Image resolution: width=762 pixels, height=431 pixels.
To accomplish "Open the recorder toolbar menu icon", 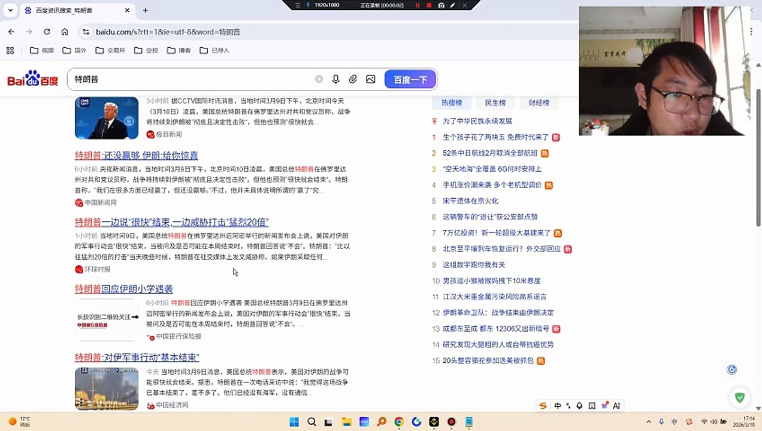I will [298, 5].
